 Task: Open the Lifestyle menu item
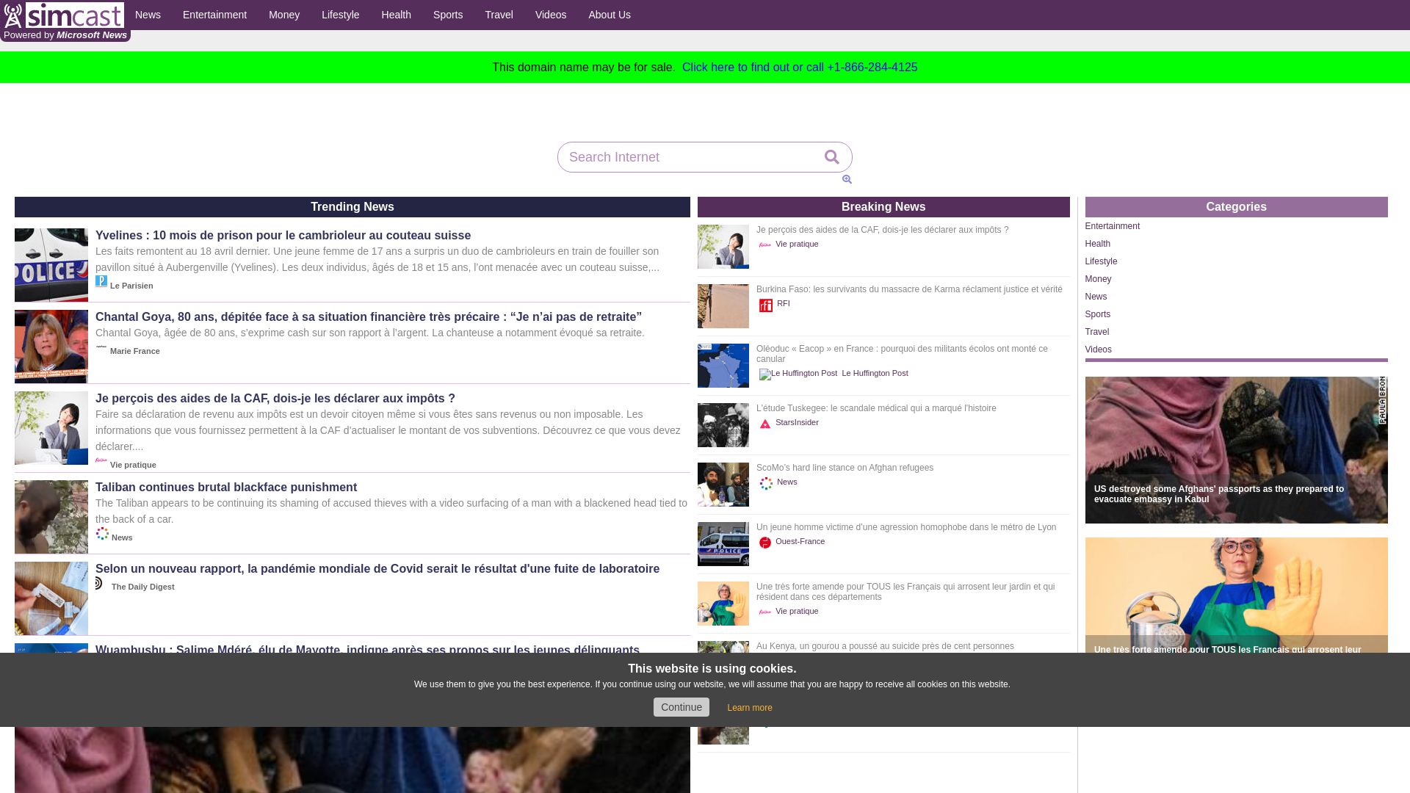(340, 15)
